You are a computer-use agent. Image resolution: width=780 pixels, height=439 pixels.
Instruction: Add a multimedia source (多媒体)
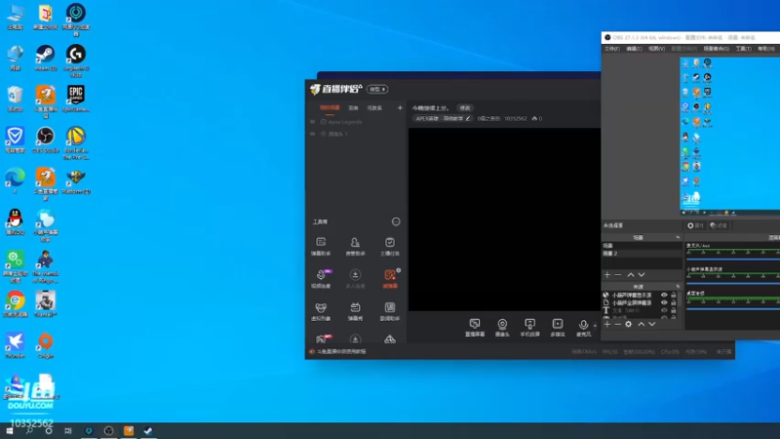coord(558,328)
